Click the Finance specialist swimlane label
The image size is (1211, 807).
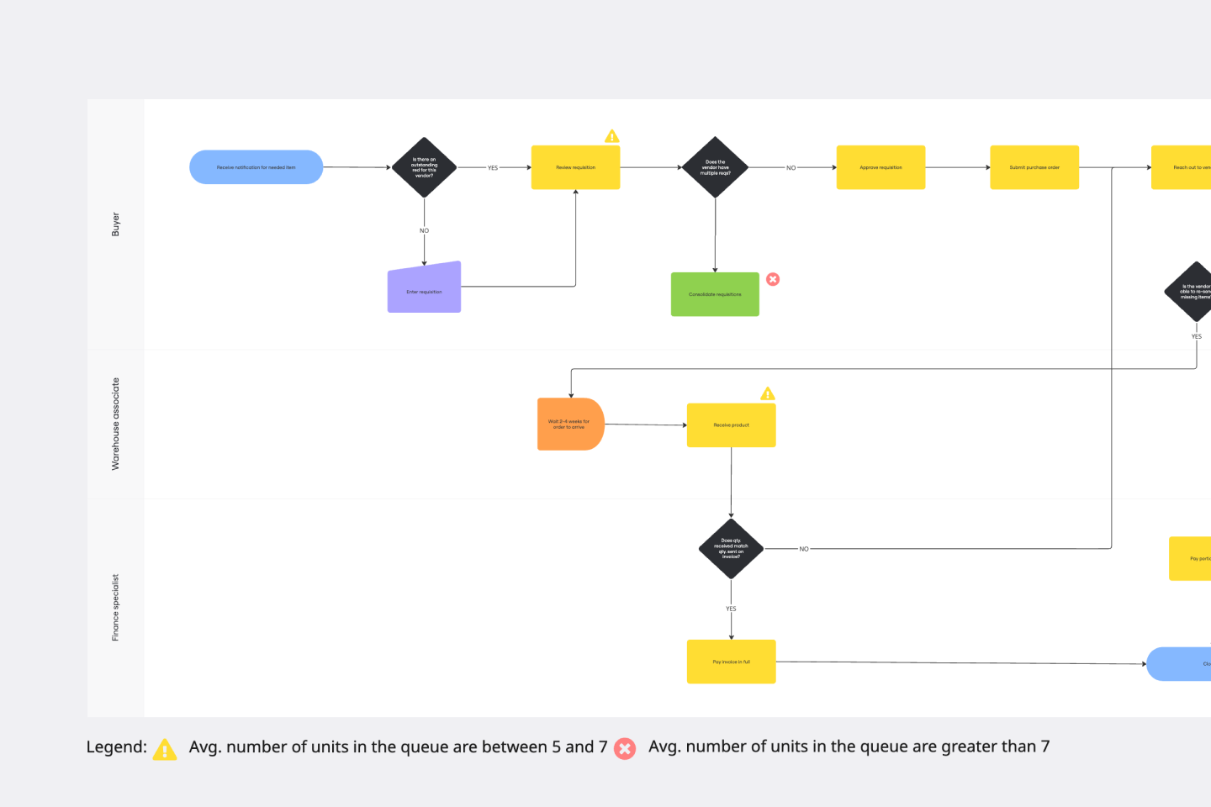(116, 608)
